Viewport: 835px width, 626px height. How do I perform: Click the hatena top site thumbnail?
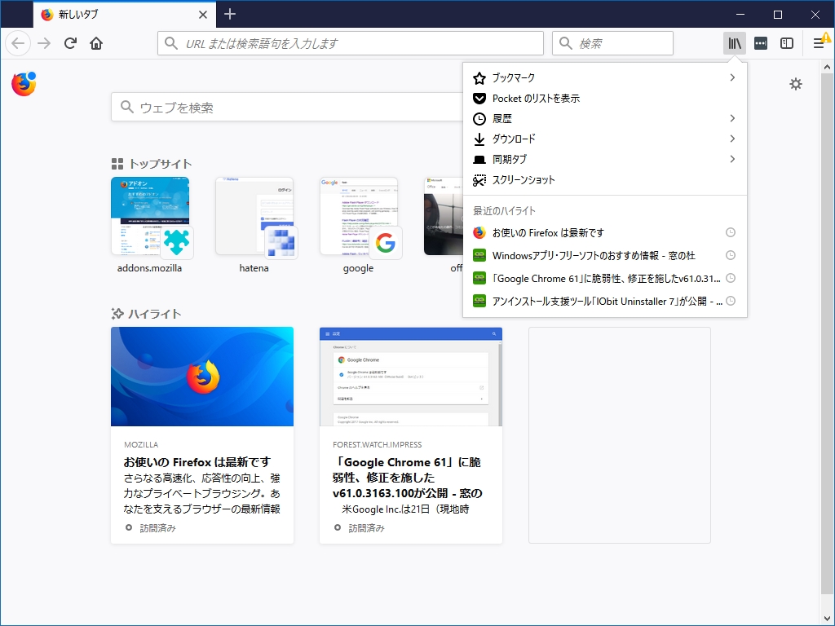point(254,216)
